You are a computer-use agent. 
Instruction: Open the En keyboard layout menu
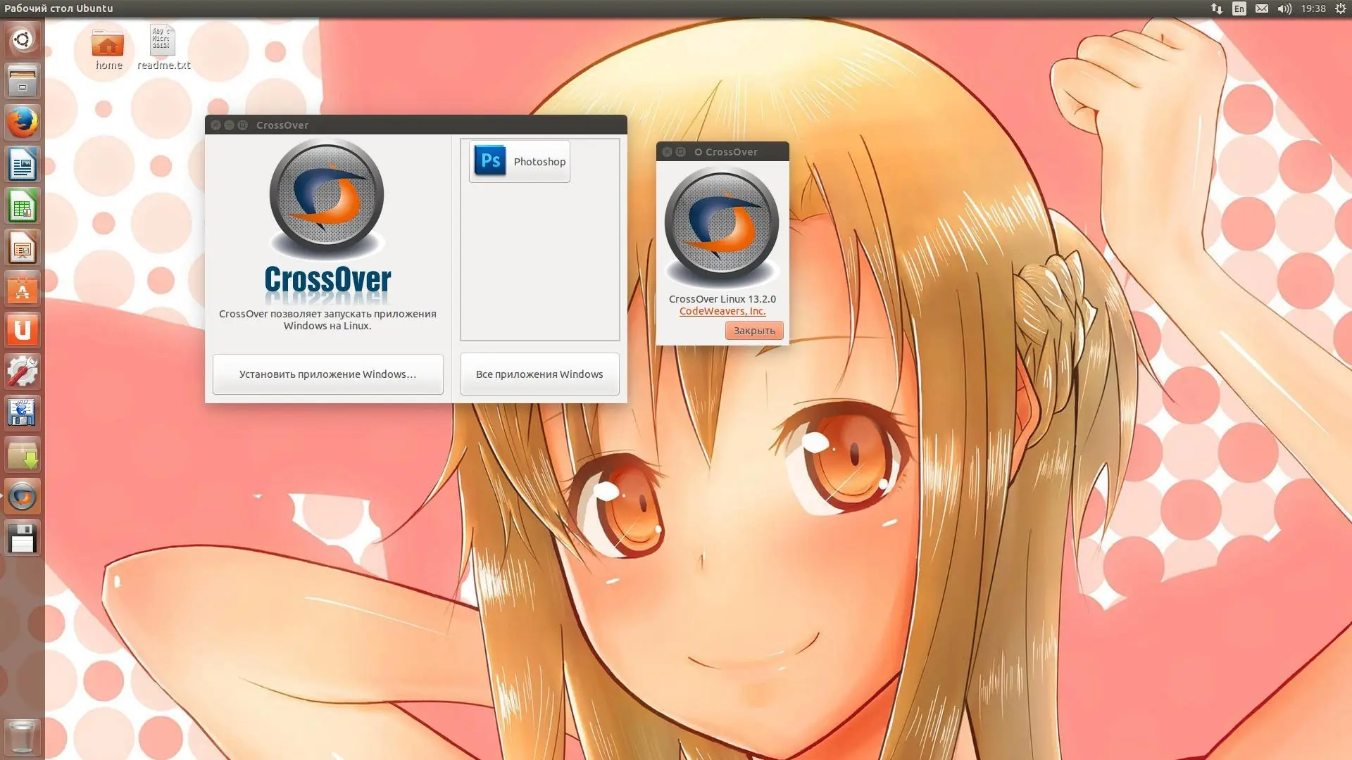pos(1239,8)
